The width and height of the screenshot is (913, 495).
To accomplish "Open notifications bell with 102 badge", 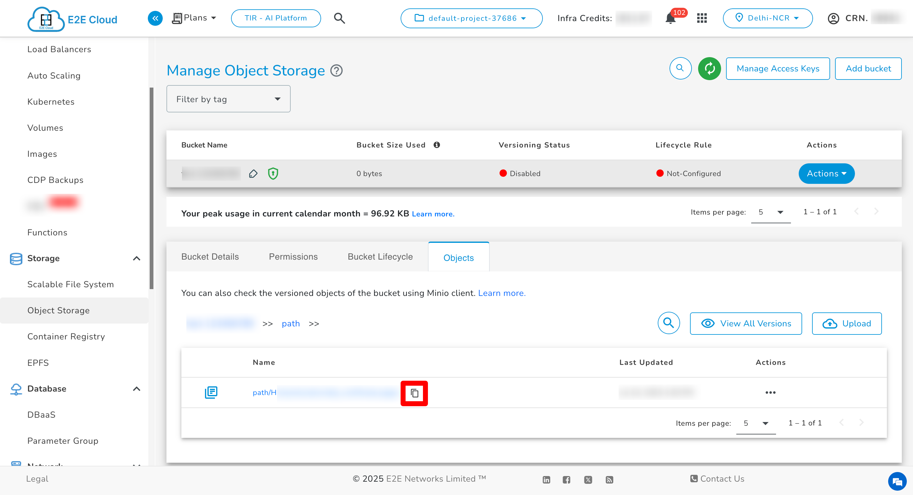I will [x=670, y=18].
